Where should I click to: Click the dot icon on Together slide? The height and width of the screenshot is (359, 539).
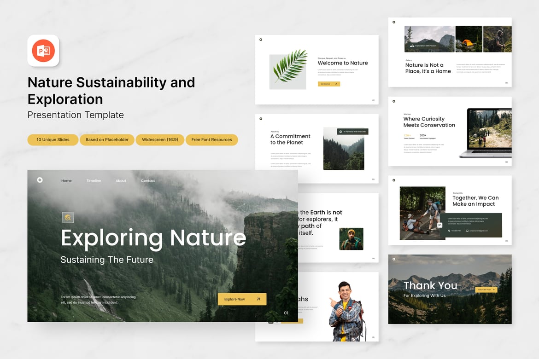[394, 180]
